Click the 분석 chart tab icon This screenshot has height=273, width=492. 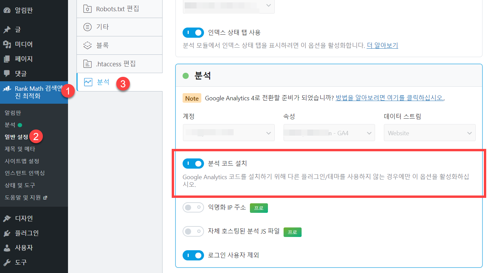(x=88, y=82)
